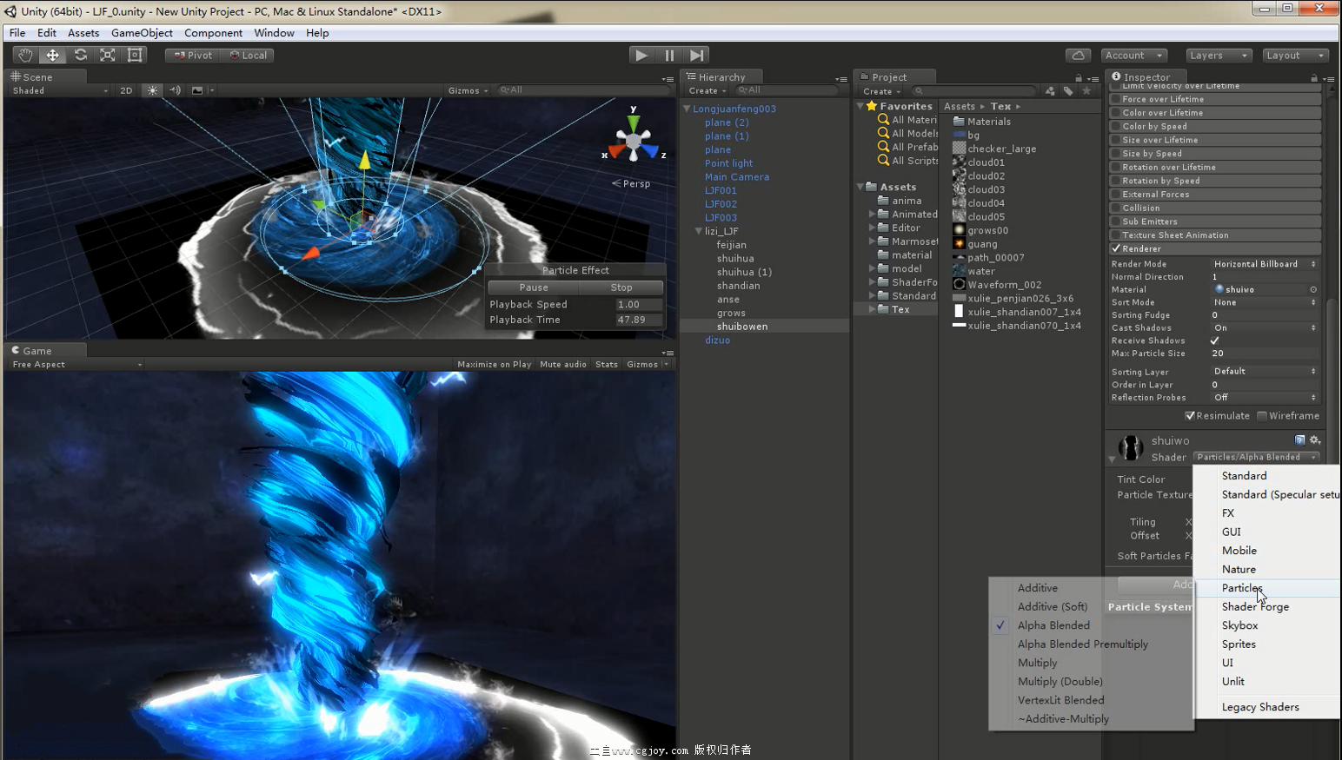The height and width of the screenshot is (760, 1342).
Task: Disable the Renderer module checkbox
Action: pyautogui.click(x=1115, y=248)
